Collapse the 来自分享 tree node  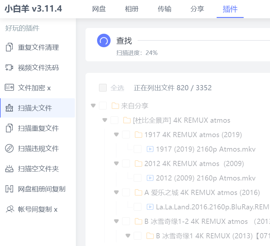tap(93, 105)
